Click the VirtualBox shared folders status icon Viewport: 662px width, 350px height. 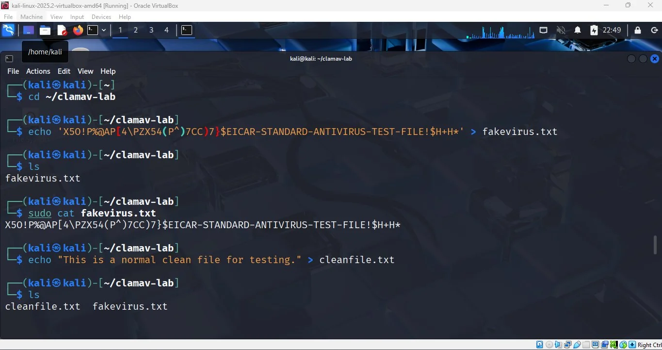[586, 345]
